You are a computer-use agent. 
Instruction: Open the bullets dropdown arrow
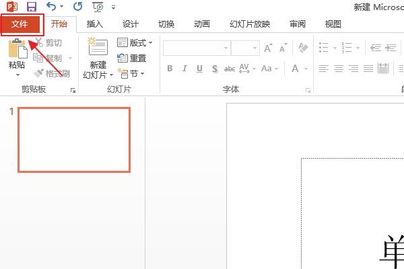335,48
